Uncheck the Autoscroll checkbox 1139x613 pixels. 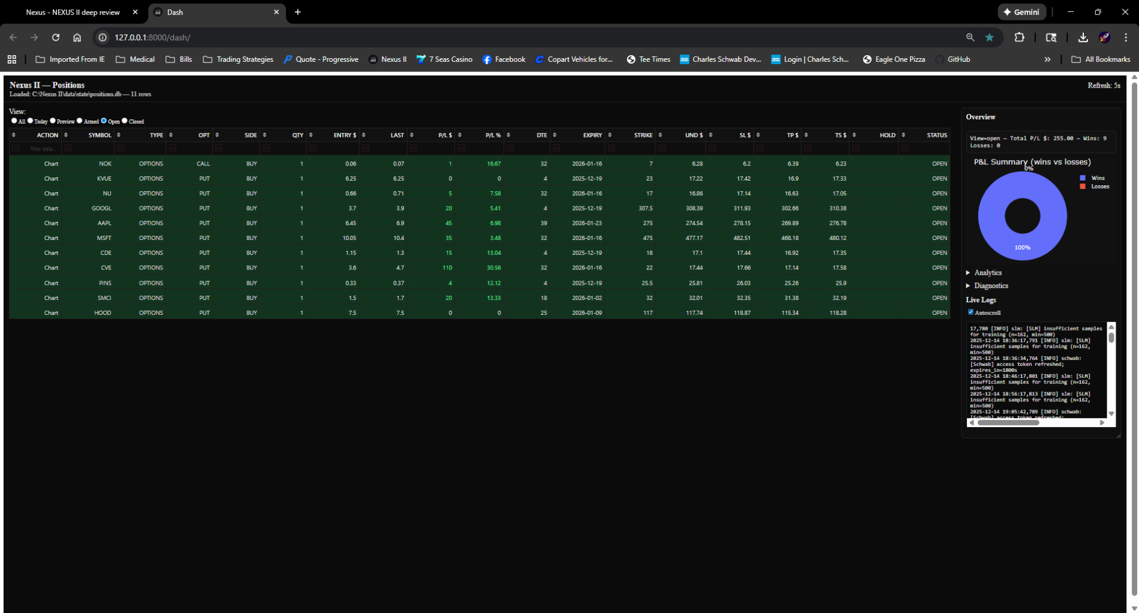point(971,312)
